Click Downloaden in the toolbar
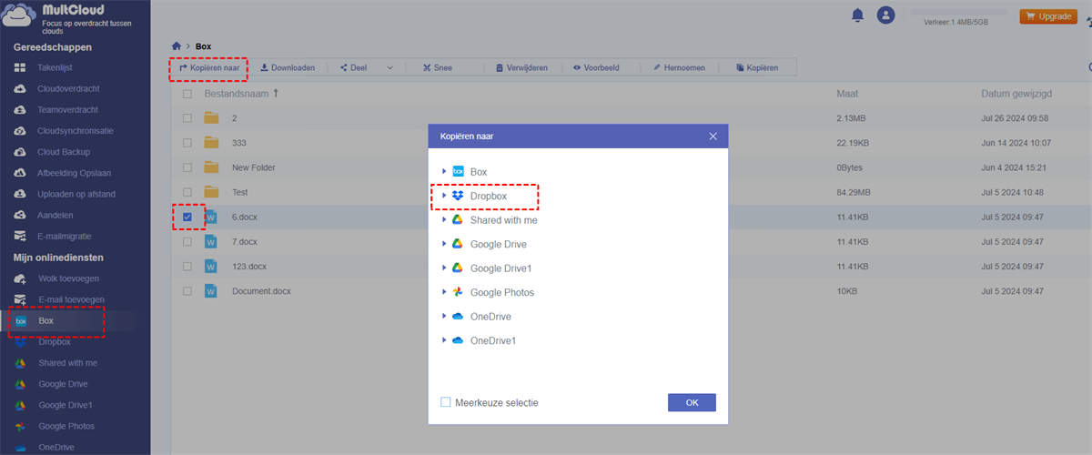This screenshot has height=455, width=1092. [288, 67]
